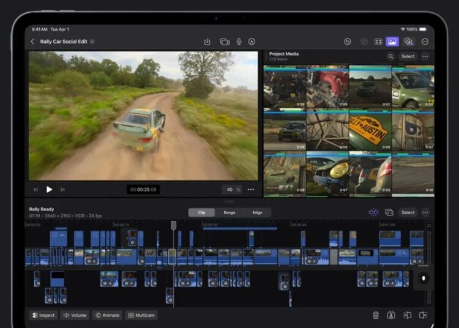Click the timeline ruler at 00:00:30
The width and height of the screenshot is (459, 328).
click(x=211, y=225)
